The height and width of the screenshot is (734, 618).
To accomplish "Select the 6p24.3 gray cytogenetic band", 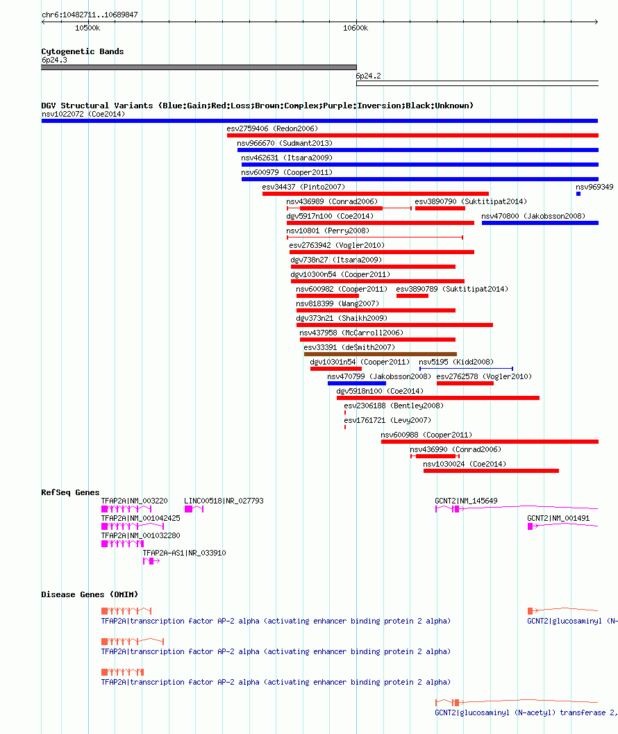I will [x=199, y=67].
